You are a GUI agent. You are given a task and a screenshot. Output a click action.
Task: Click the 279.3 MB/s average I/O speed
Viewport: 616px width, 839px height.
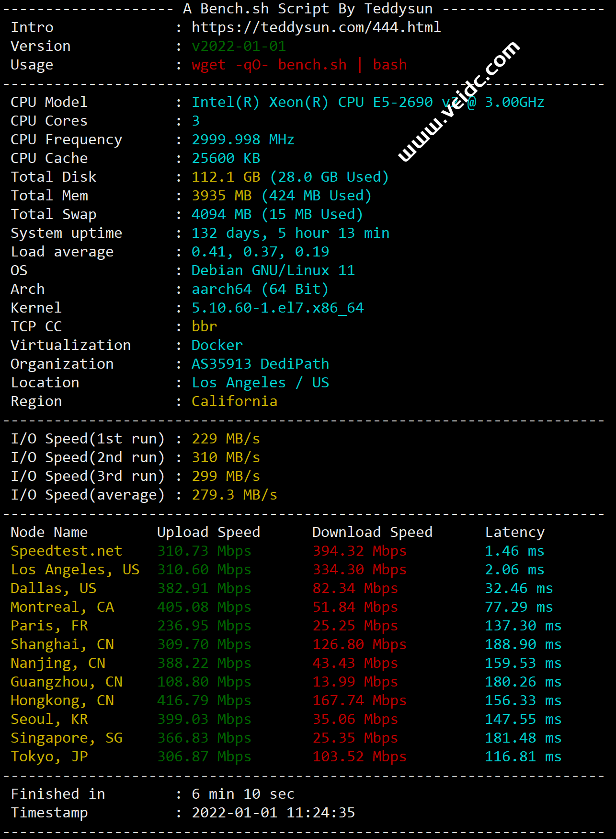coord(234,495)
